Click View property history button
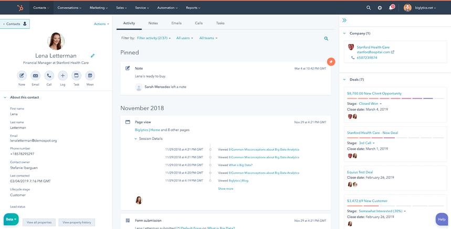 [77, 222]
